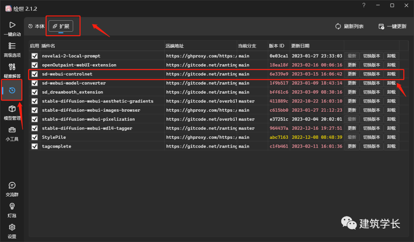This screenshot has height=242, width=414.
Task: Select the version management clock icon
Action: pos(12,90)
